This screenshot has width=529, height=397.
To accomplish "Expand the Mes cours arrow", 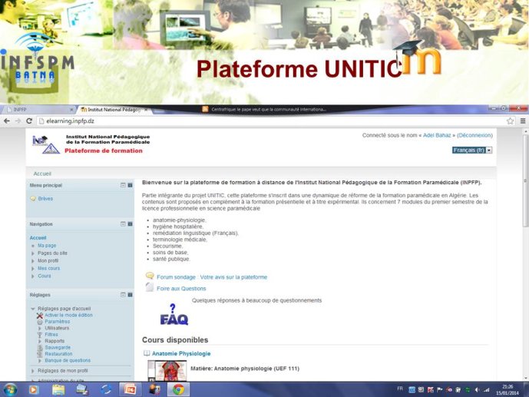I will 33,269.
